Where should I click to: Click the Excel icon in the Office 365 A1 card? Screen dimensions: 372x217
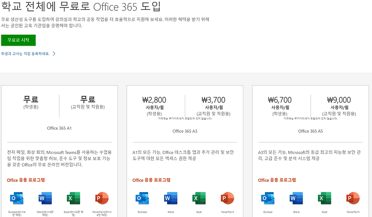(73, 198)
